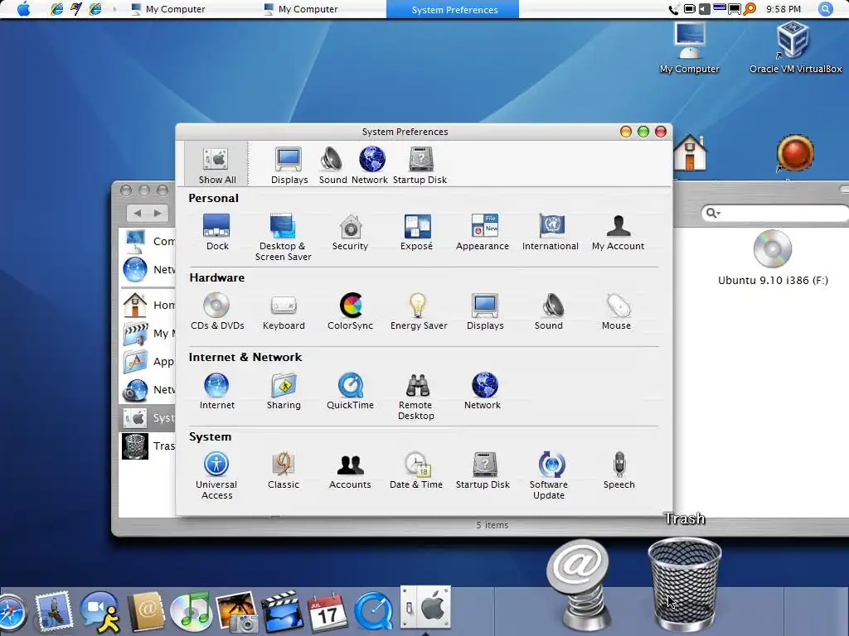Open Startup Disk in the System section
Image resolution: width=849 pixels, height=636 pixels.
[x=483, y=470]
